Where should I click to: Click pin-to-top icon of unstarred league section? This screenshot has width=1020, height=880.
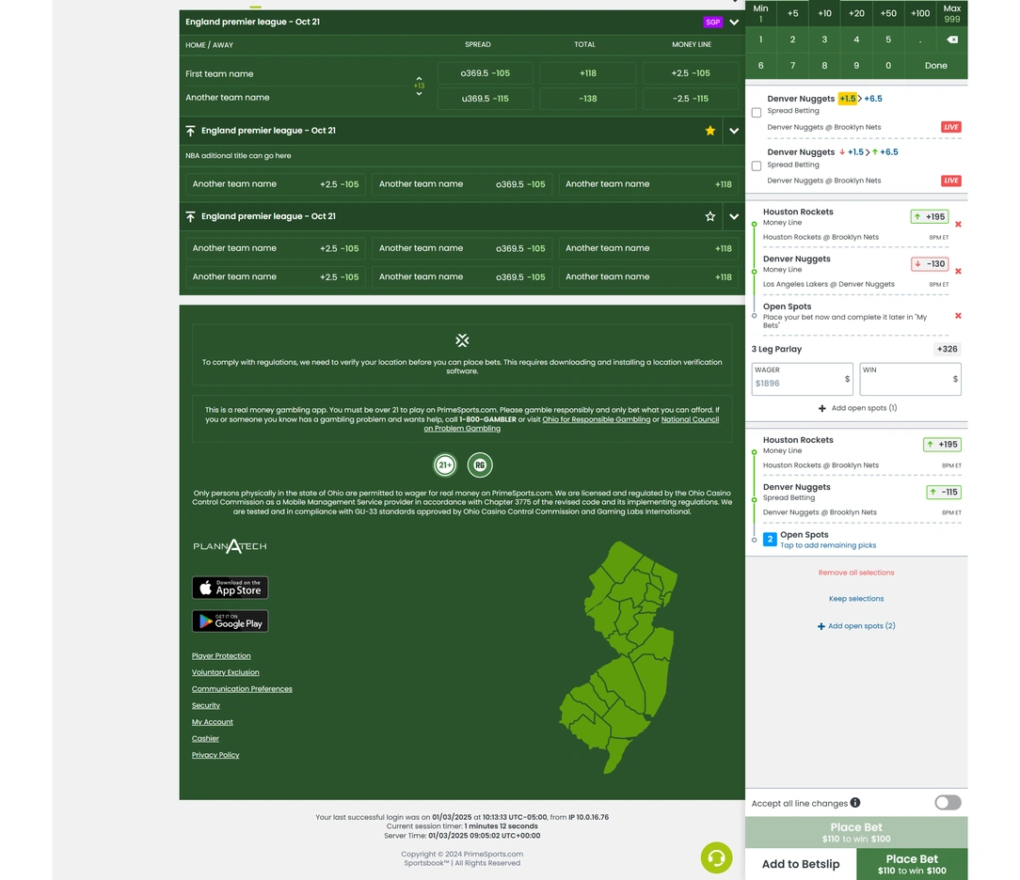(x=191, y=216)
